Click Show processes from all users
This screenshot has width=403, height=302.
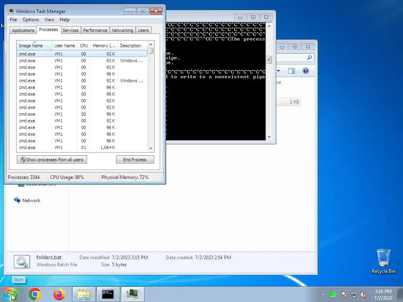coord(52,160)
